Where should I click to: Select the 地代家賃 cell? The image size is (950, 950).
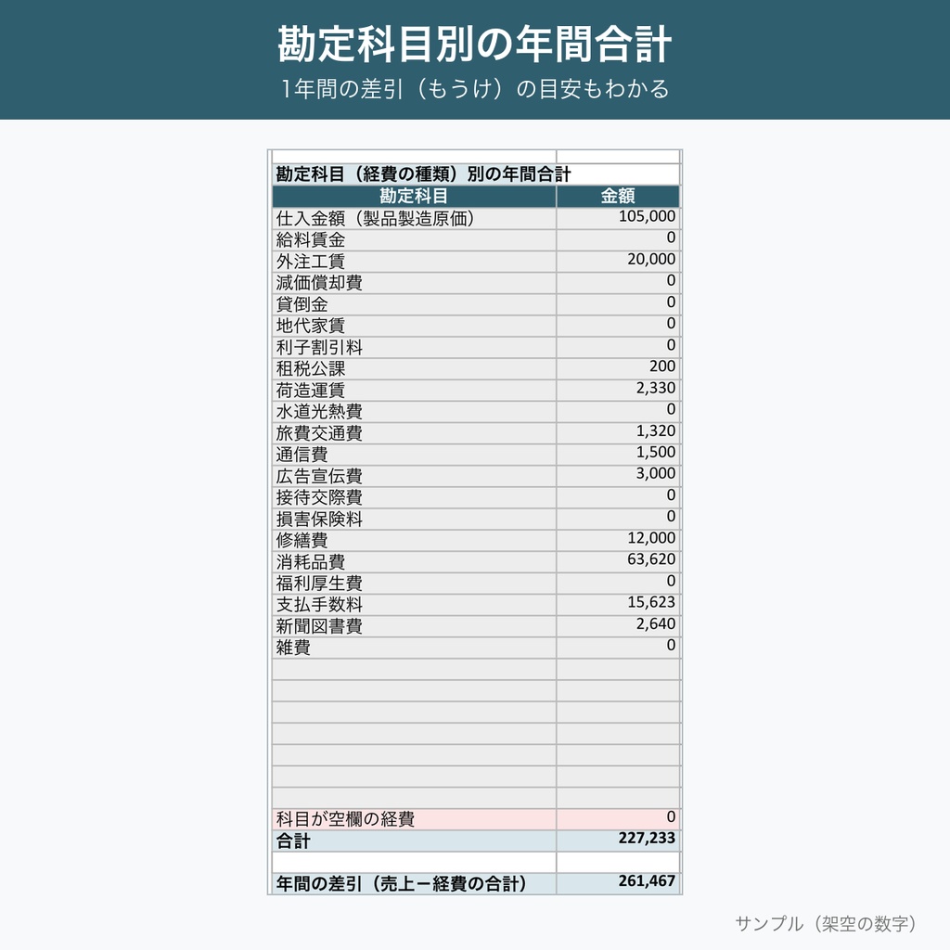414,326
